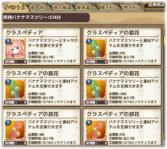Open the クラスペディア character exchange card
This screenshot has width=167, height=149.
click(41, 46)
